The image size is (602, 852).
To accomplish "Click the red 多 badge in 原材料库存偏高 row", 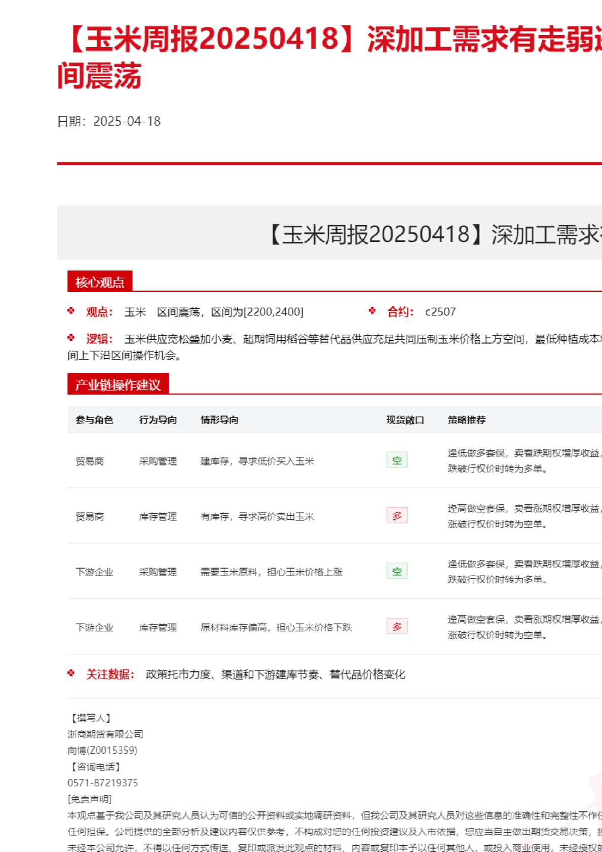I will pyautogui.click(x=397, y=627).
